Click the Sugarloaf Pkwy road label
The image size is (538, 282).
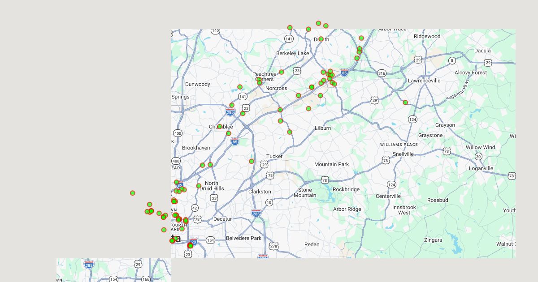pos(458,90)
